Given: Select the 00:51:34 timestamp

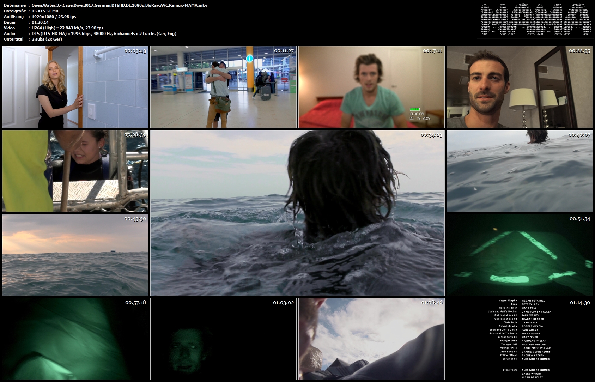Looking at the screenshot, I should pos(580,219).
